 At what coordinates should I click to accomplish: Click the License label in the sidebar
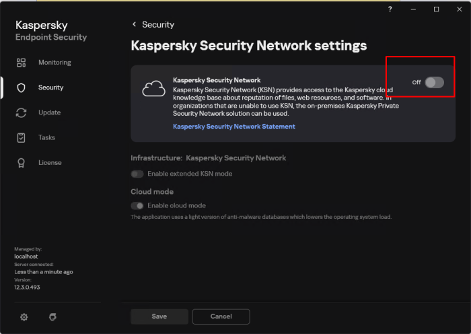(50, 162)
